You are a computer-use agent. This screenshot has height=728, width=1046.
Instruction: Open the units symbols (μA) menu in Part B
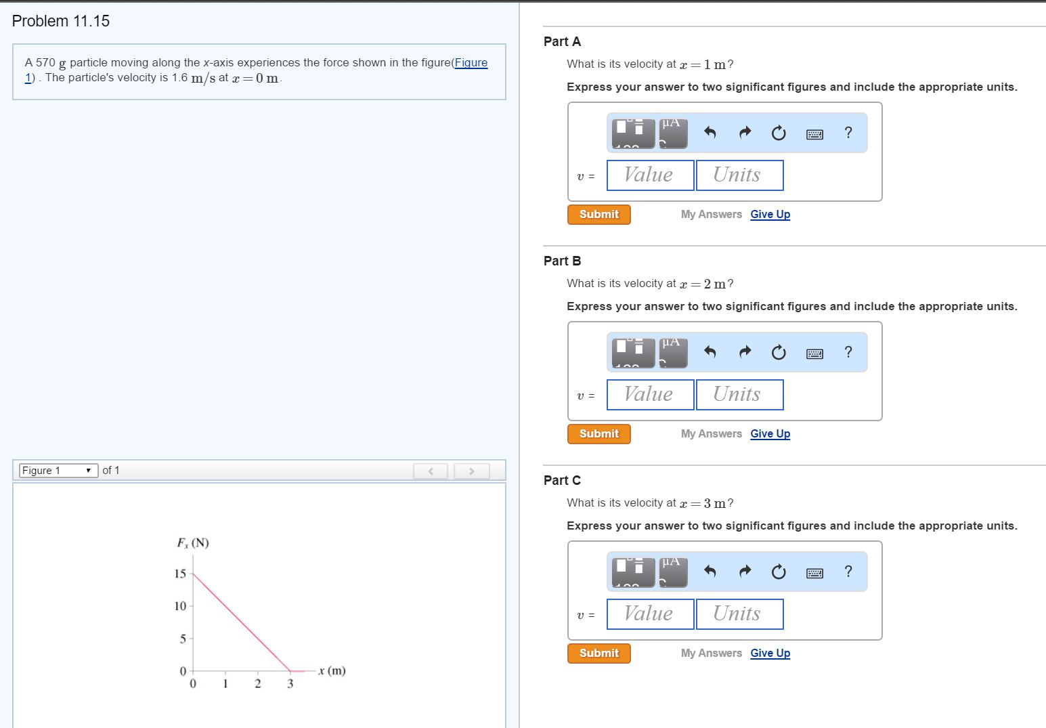(x=673, y=352)
